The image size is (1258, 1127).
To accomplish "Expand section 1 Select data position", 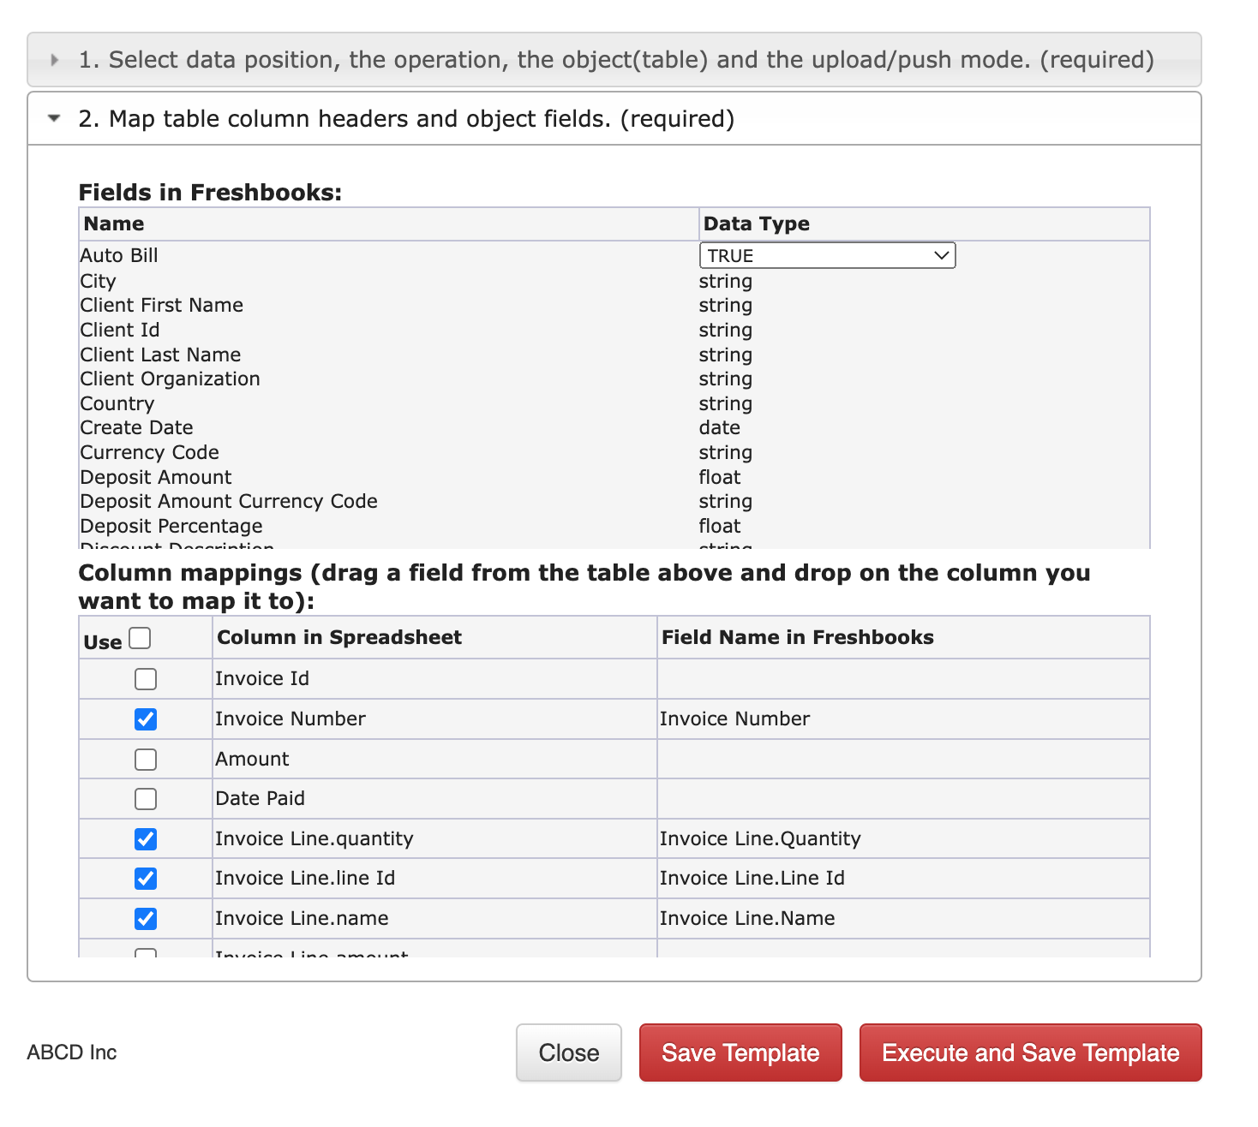I will (x=614, y=60).
